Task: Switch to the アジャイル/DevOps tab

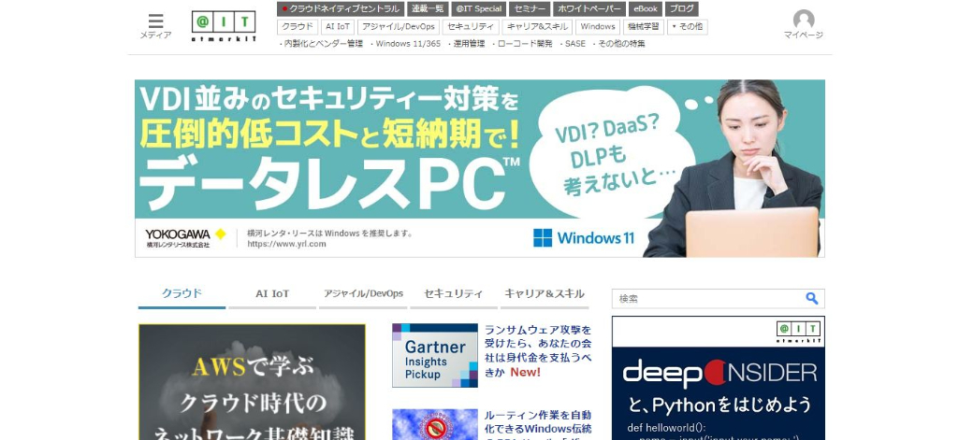Action: [x=363, y=293]
